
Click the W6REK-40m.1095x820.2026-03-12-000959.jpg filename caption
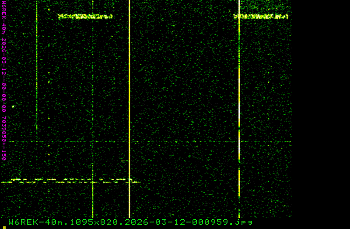130,222
